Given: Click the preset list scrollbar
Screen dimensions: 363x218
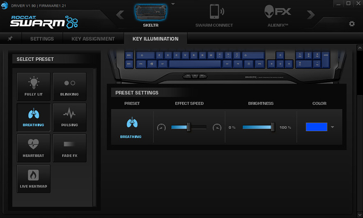Looking at the screenshot, I should click(x=94, y=137).
